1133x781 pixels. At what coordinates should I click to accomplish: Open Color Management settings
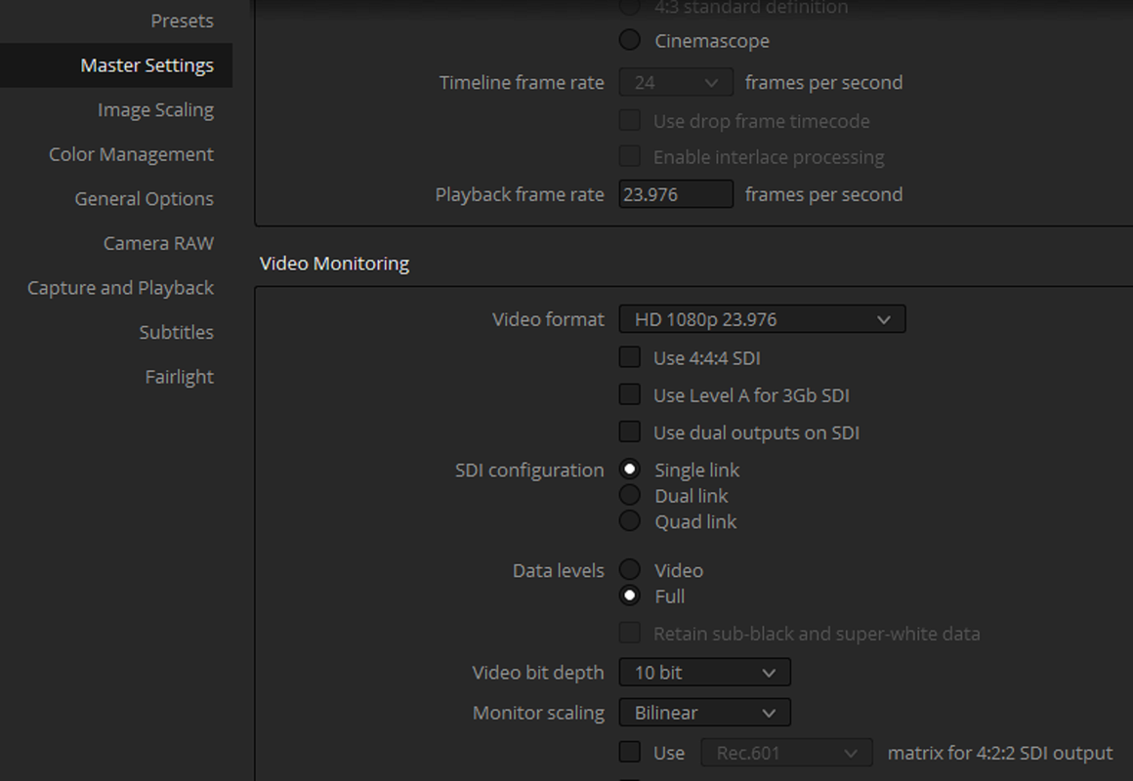[x=131, y=154]
